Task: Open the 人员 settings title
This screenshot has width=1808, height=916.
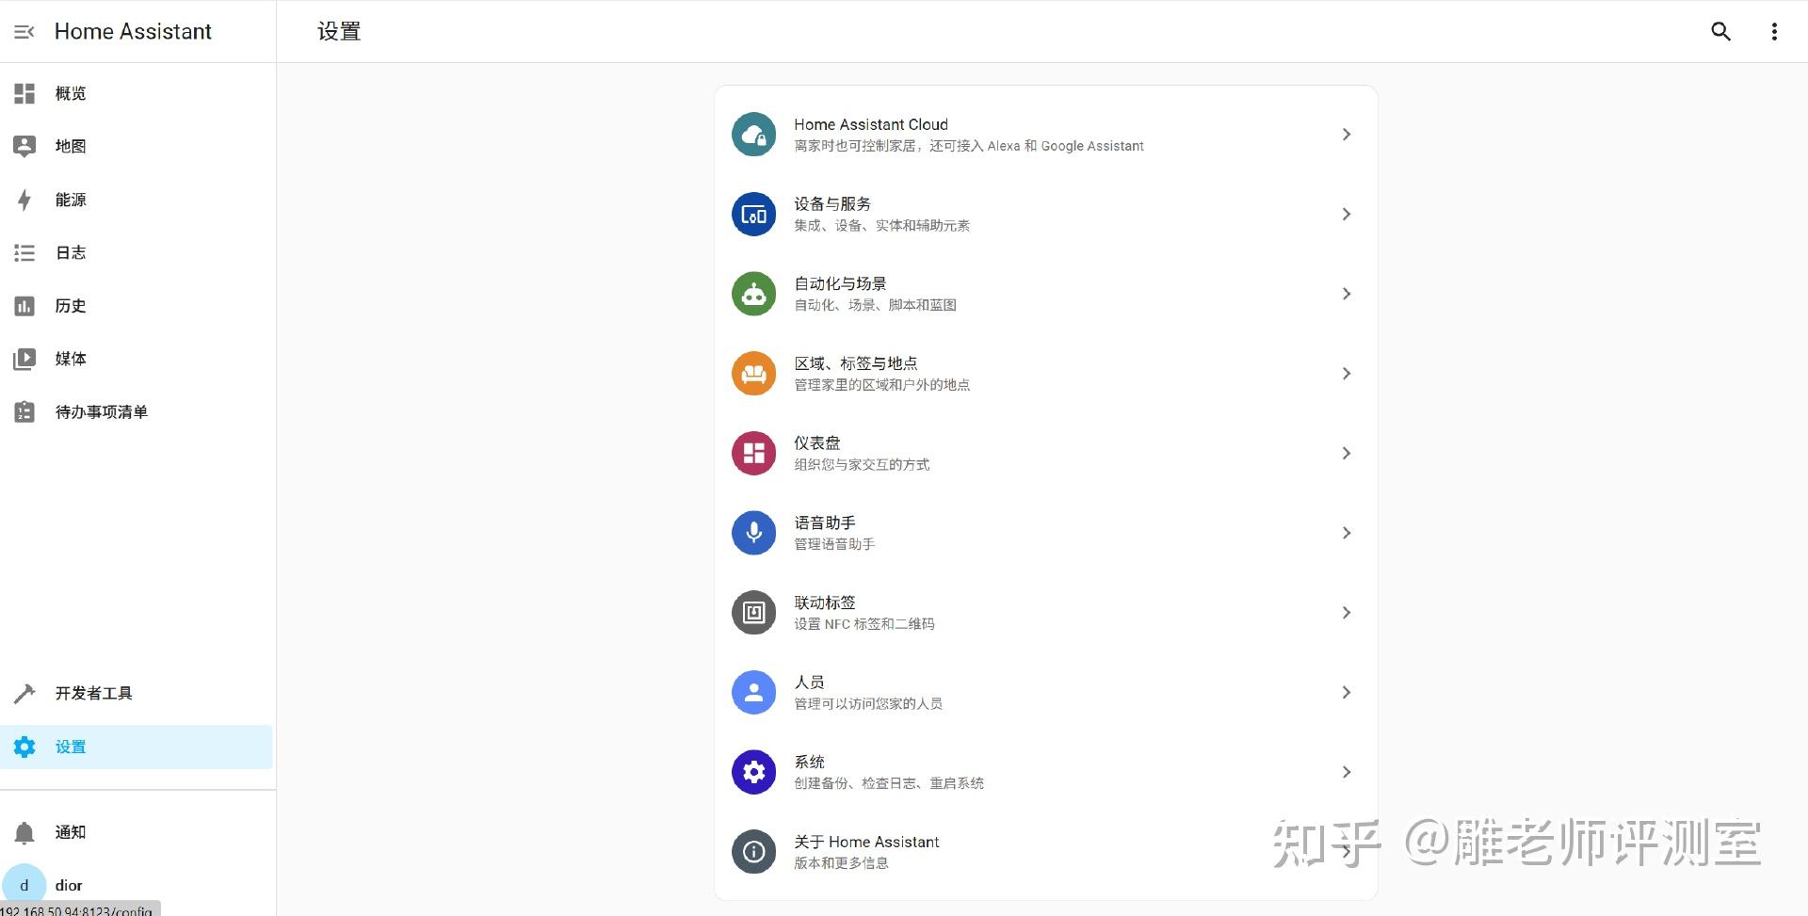Action: click(x=810, y=683)
